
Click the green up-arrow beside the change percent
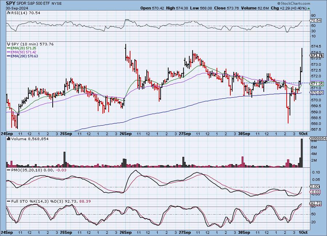pyautogui.click(x=308, y=8)
